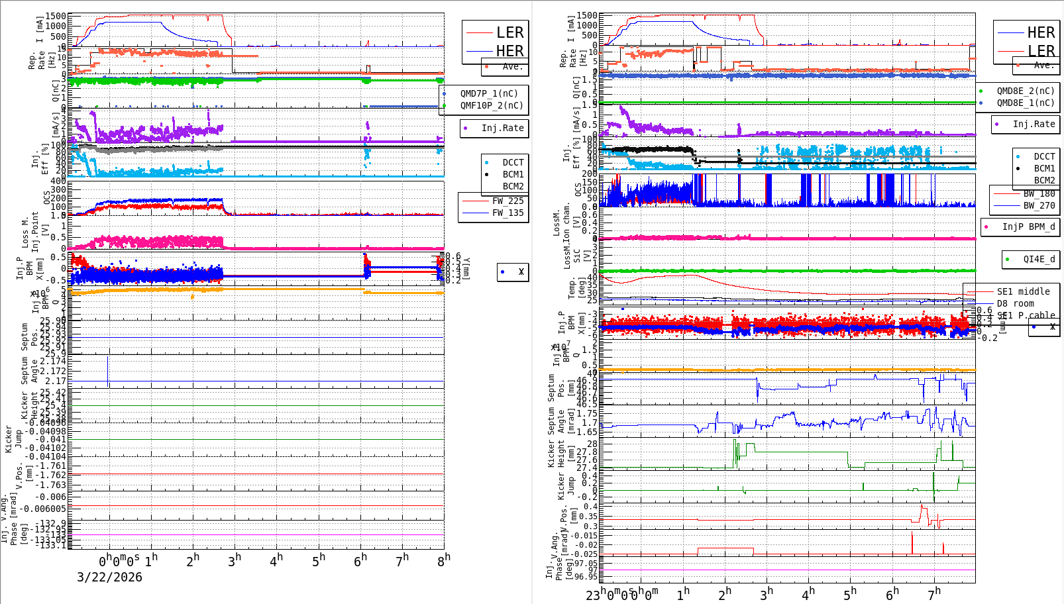The image size is (1064, 604).
Task: Click the pink marker beside InjP BPM_d
Action: pos(986,227)
